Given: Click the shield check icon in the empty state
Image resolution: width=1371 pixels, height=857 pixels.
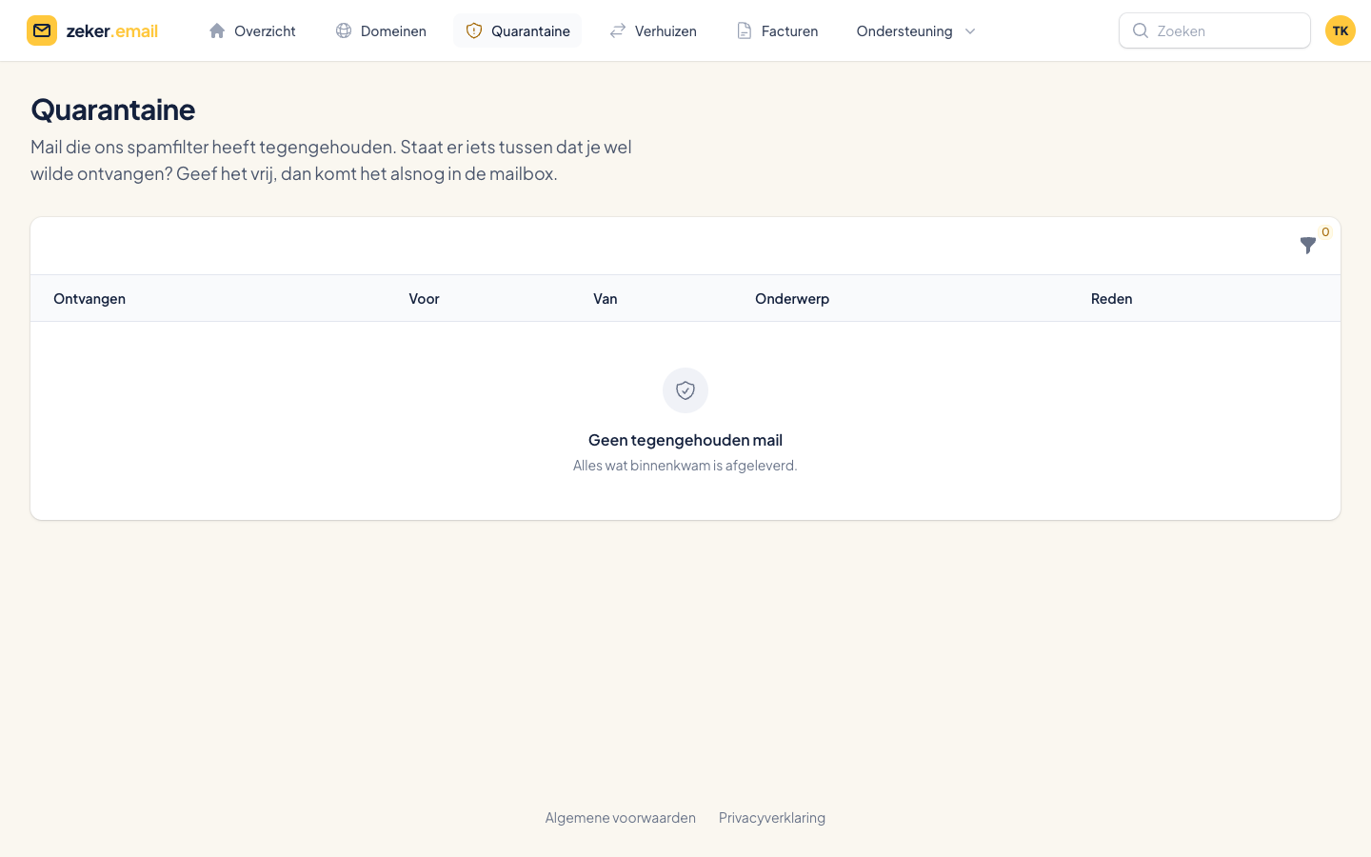Looking at the screenshot, I should coord(685,390).
